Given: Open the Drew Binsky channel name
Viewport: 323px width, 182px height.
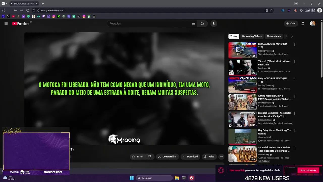Looking at the screenshot, I should coord(264,154).
